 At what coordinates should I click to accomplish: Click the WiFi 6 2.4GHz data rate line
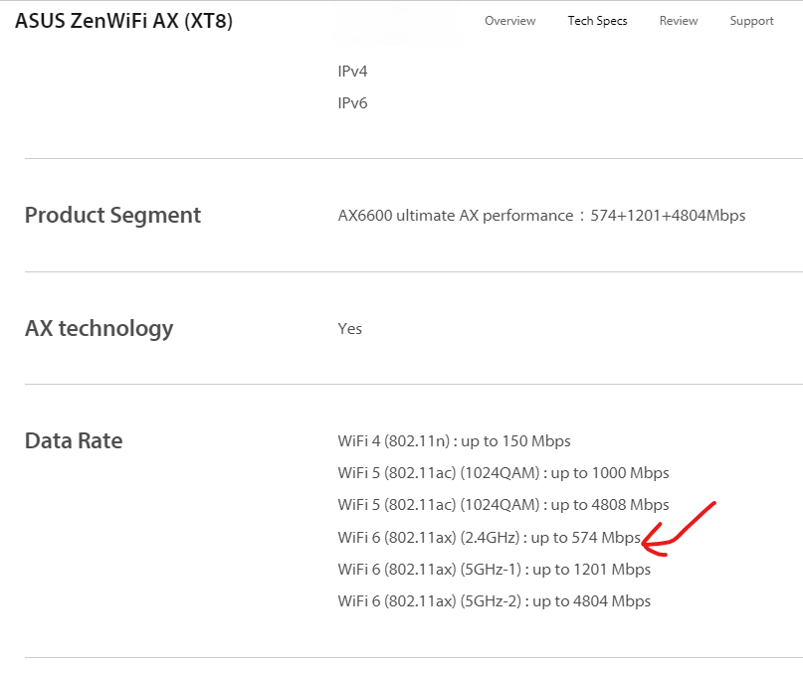[x=489, y=538]
